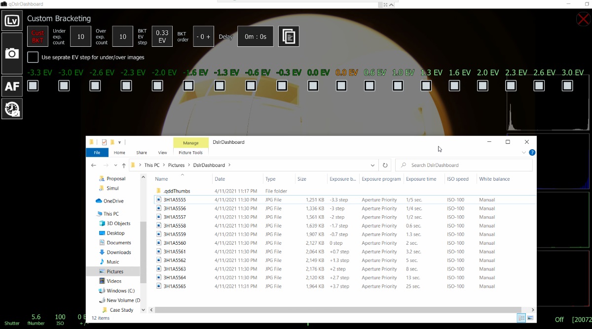Sort by the Name column header
This screenshot has width=592, height=329.
tap(183, 179)
